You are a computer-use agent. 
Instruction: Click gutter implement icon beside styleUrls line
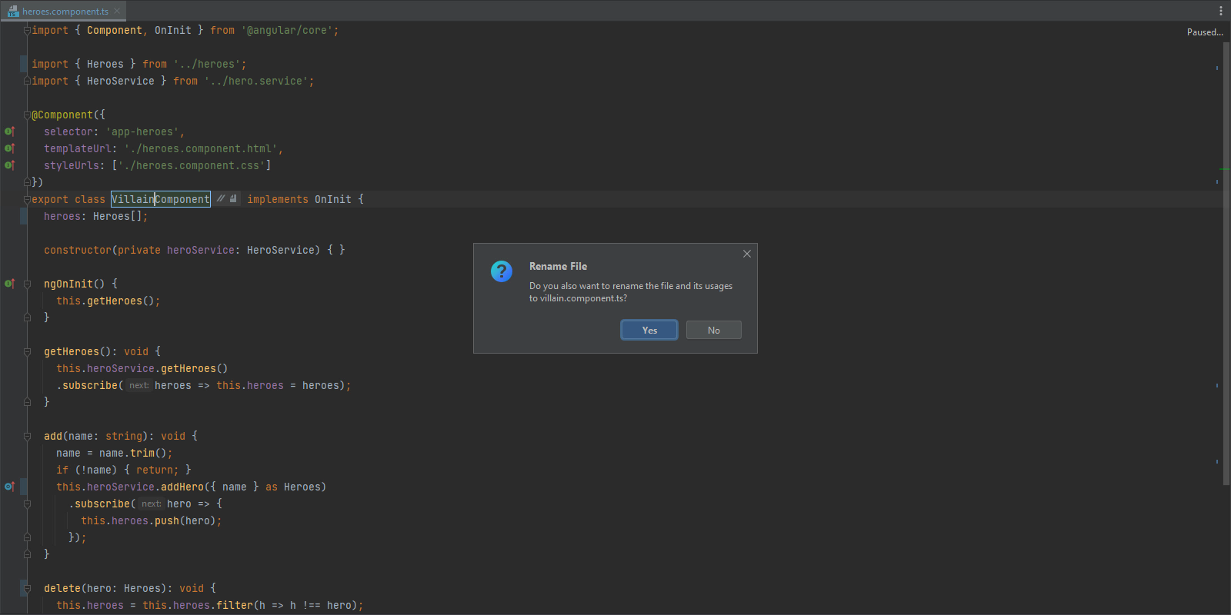tap(9, 165)
